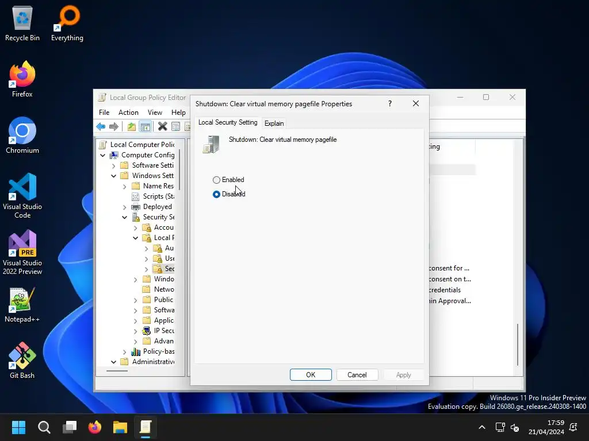Collapse the Computer Configuration node
The height and width of the screenshot is (441, 589).
(x=102, y=155)
